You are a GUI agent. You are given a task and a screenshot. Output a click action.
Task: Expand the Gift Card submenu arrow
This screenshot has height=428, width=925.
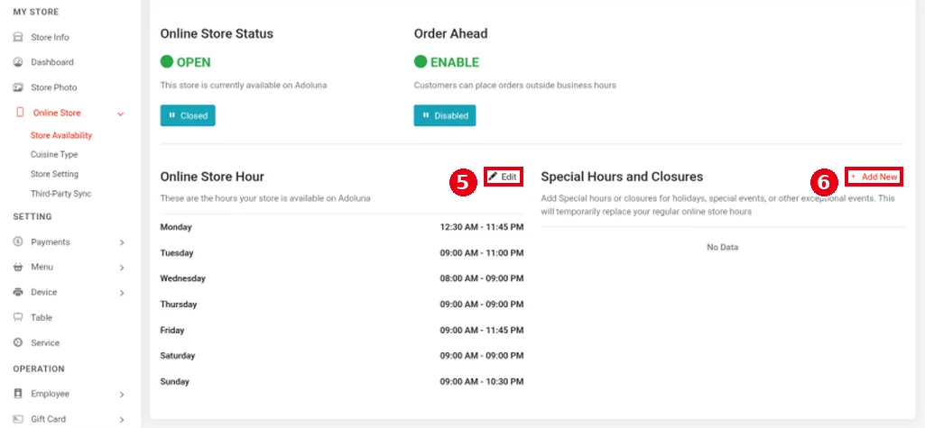click(x=122, y=420)
